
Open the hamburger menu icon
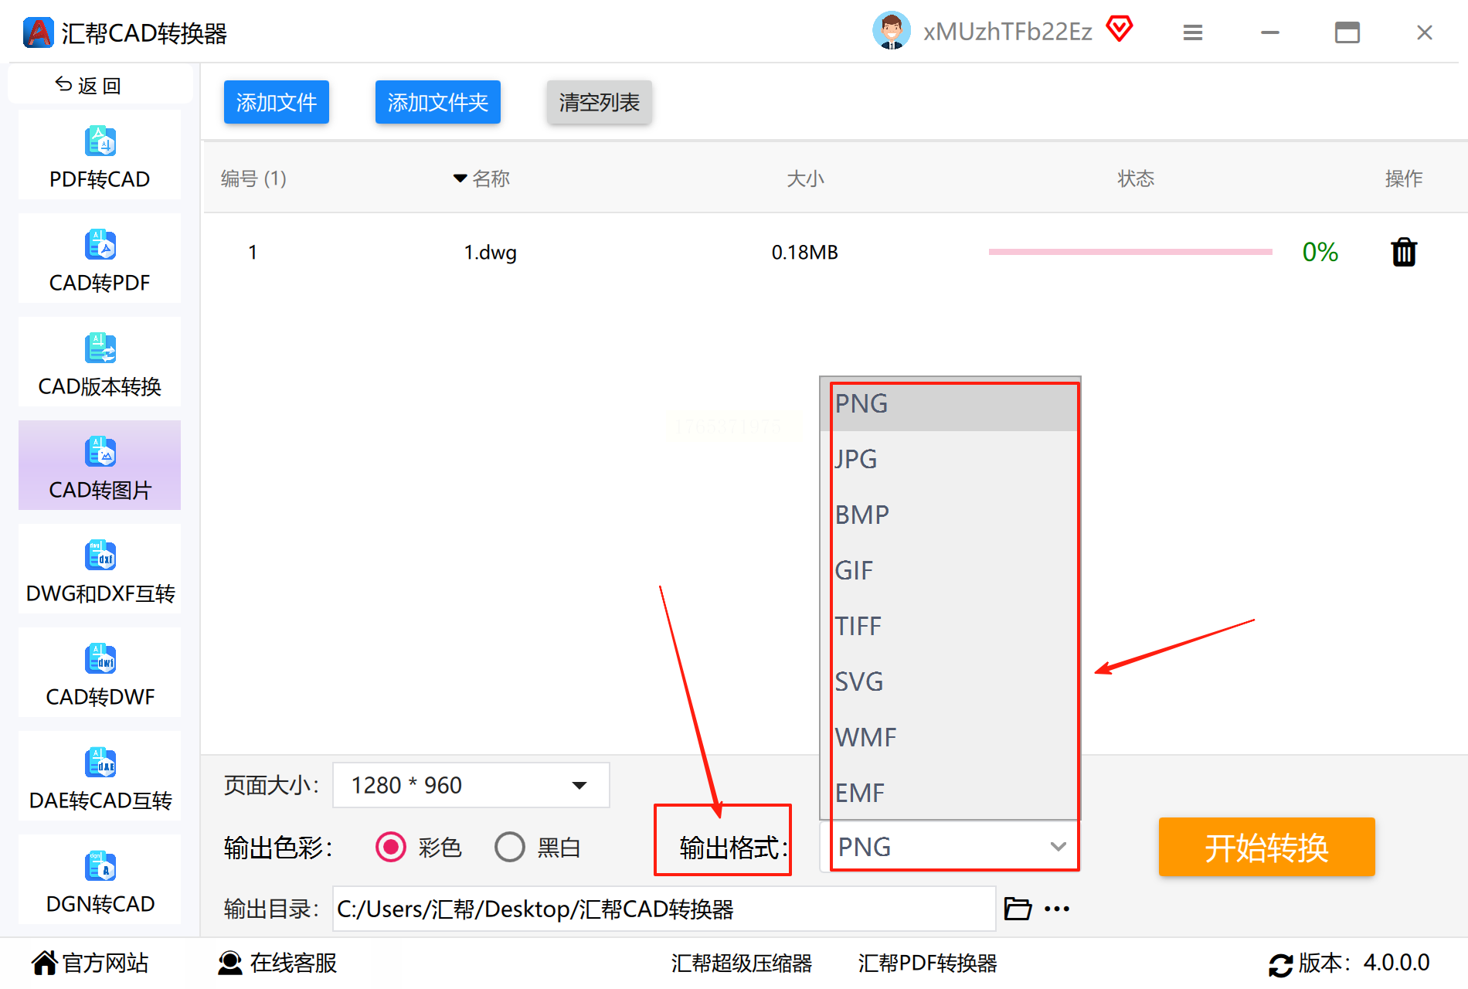pos(1193,32)
